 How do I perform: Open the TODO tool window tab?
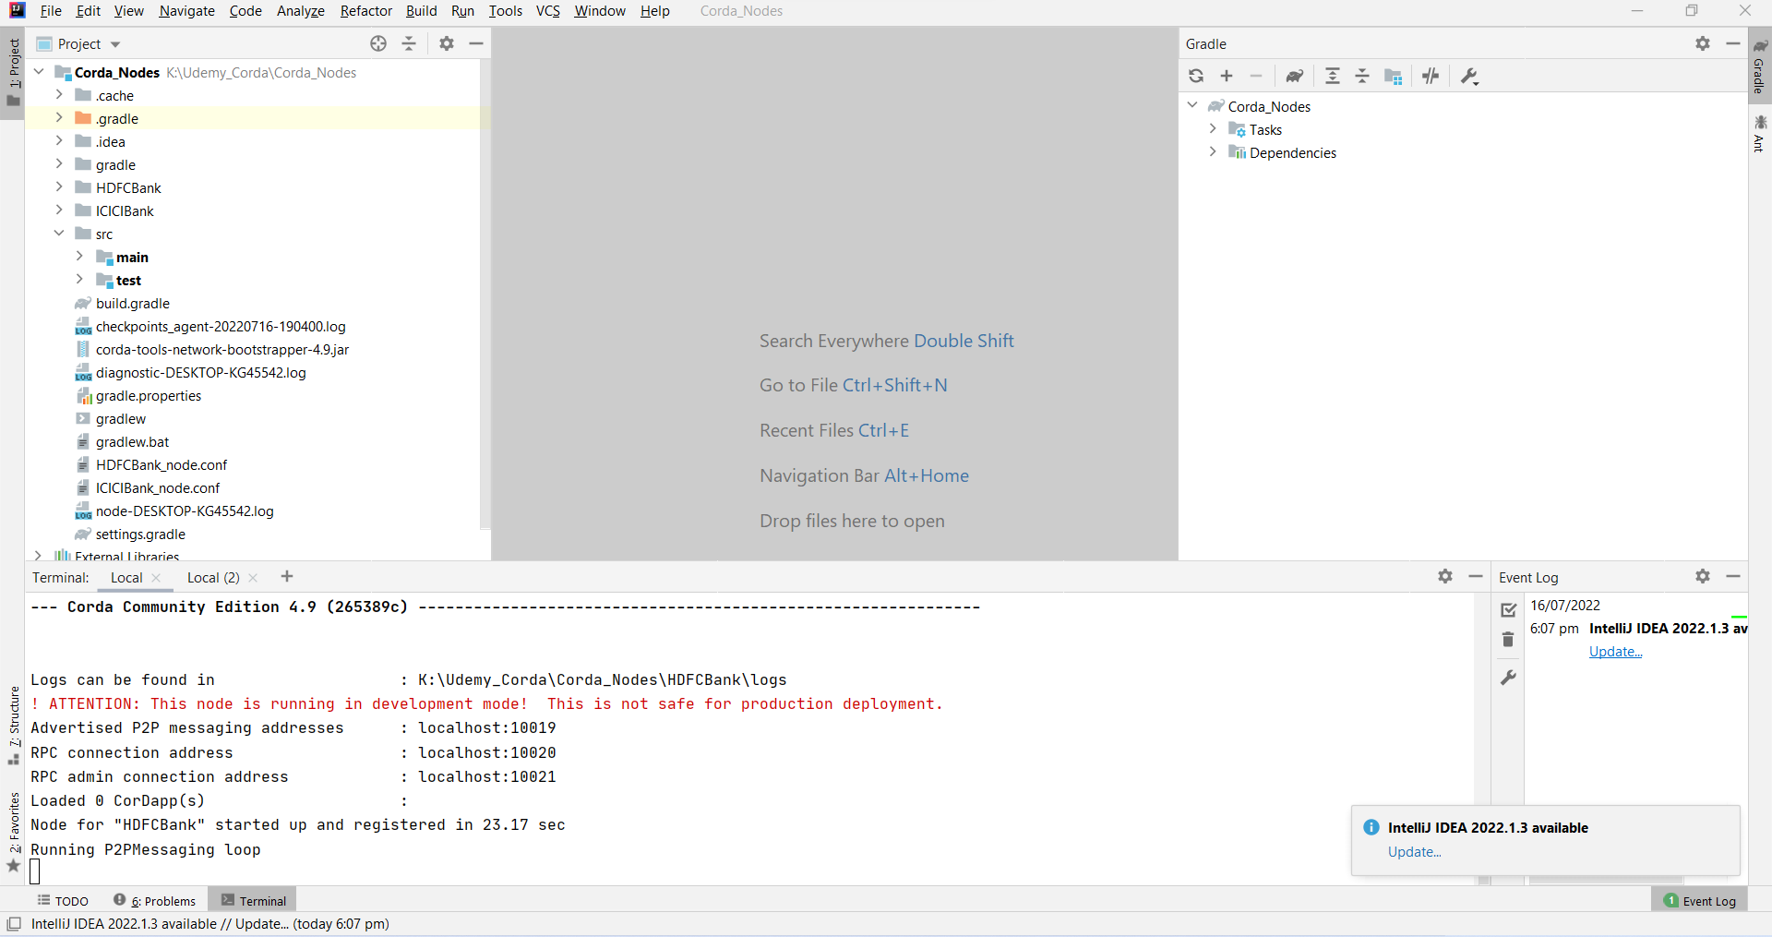(x=63, y=901)
